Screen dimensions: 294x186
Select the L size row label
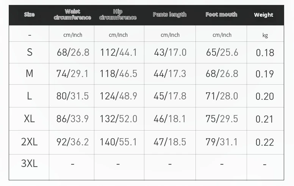tap(30, 96)
